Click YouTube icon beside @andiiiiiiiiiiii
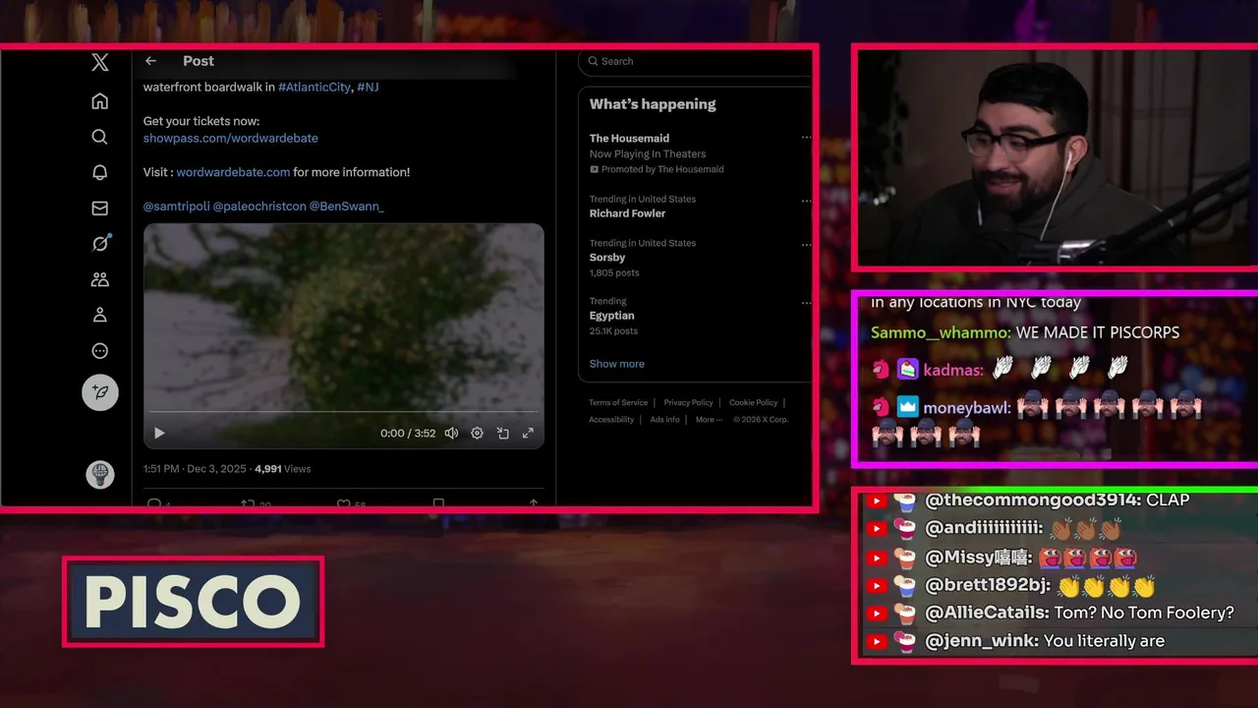This screenshot has height=708, width=1258. [878, 529]
